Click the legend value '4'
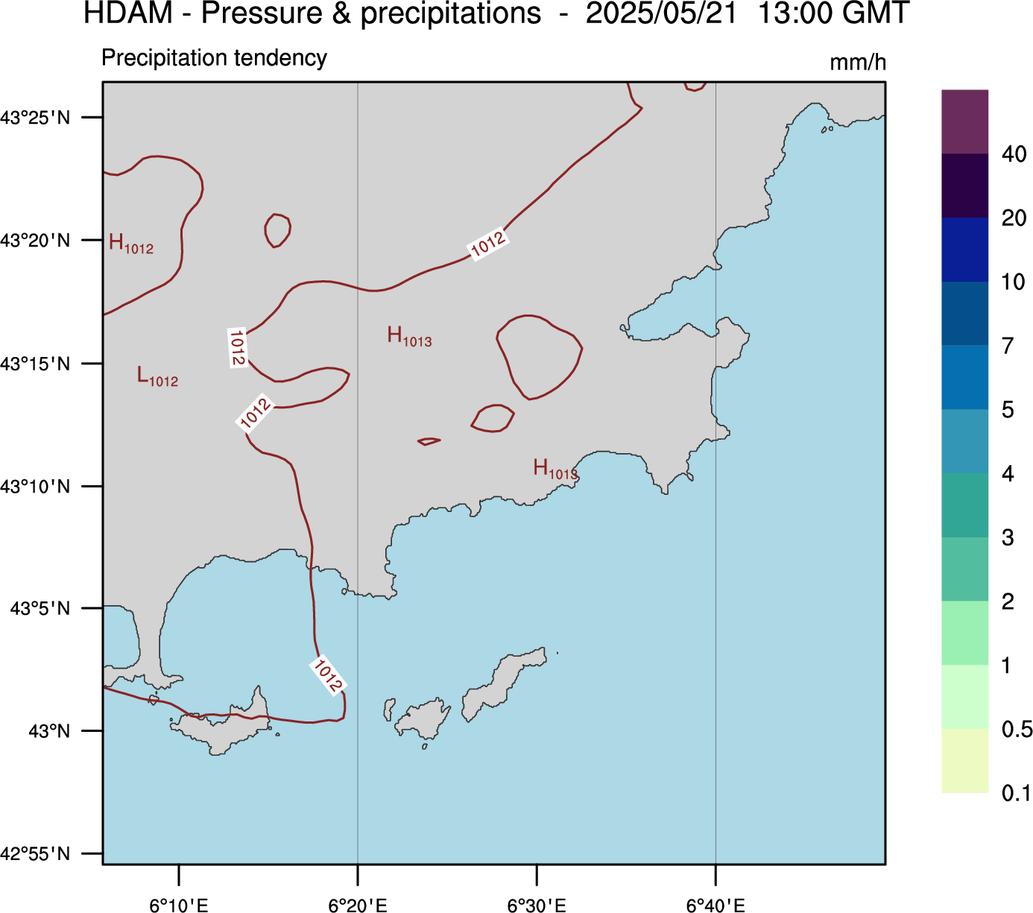This screenshot has height=913, width=1033. click(1008, 474)
